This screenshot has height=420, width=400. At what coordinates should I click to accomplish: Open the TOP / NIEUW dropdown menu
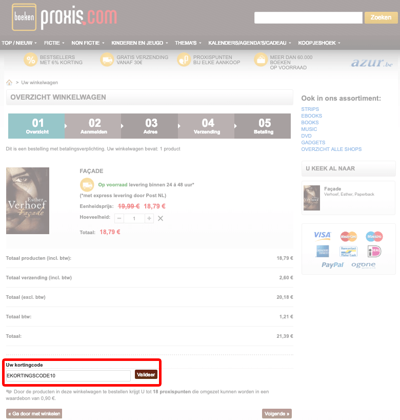(x=19, y=43)
